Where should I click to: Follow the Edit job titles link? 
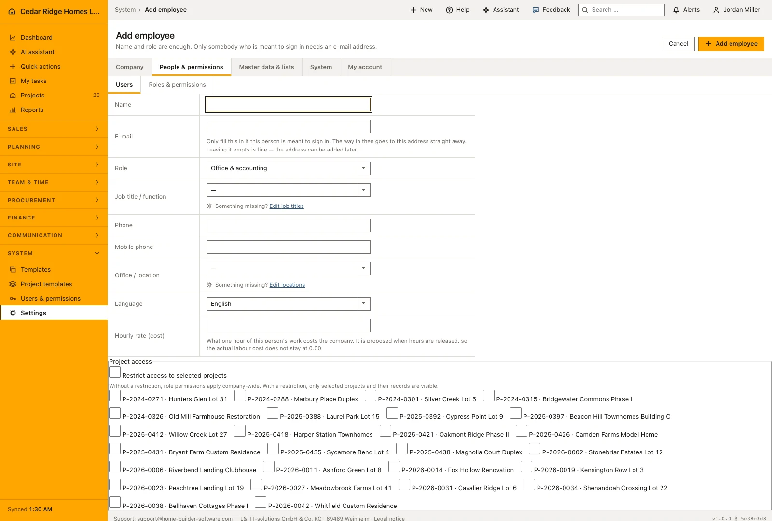[x=287, y=206]
